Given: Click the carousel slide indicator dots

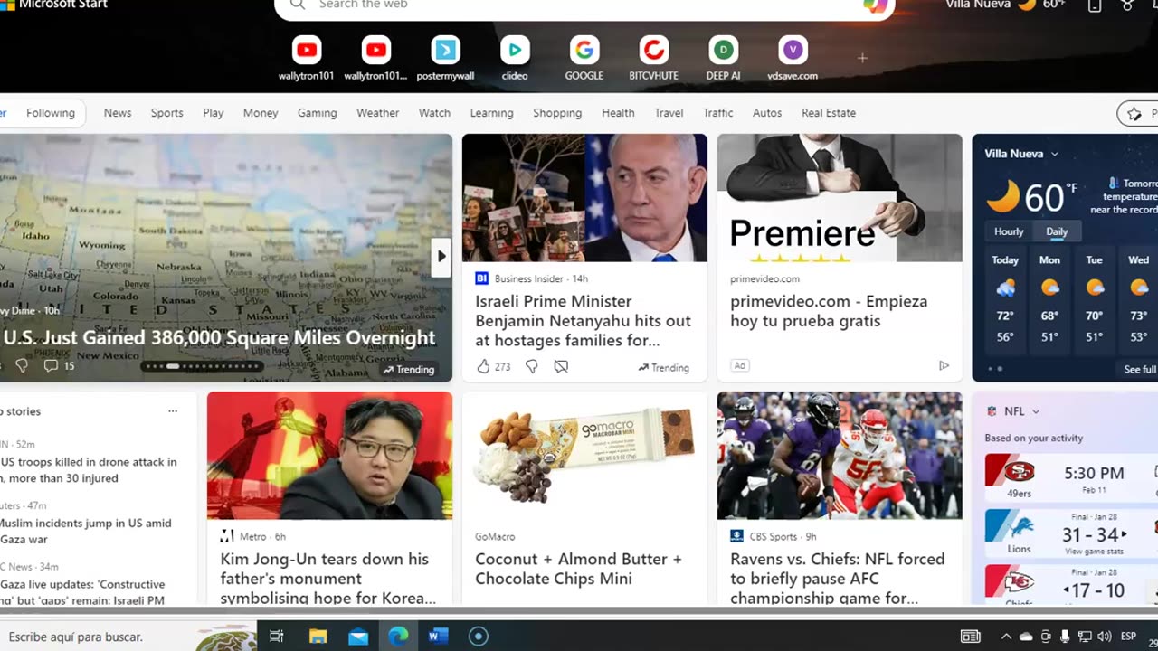Looking at the screenshot, I should pos(203,366).
